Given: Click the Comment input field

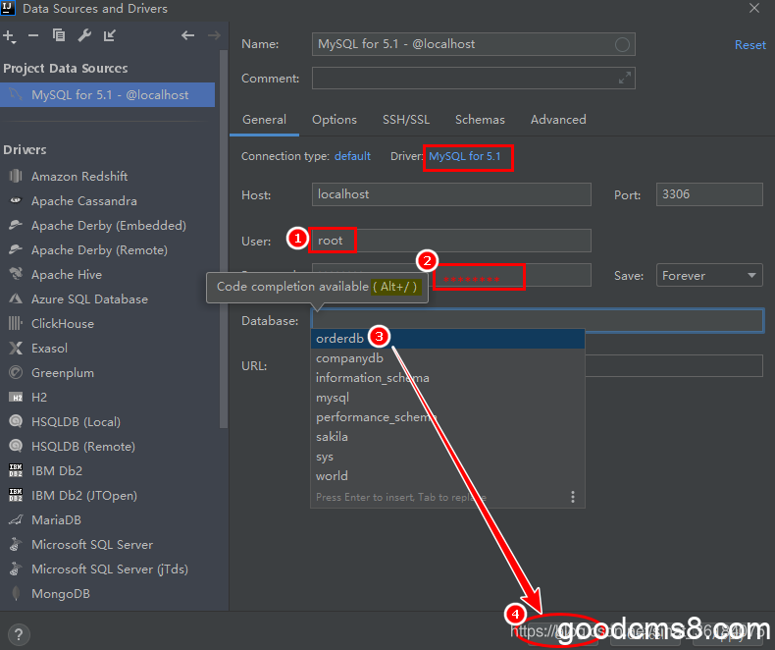Looking at the screenshot, I should coord(474,79).
